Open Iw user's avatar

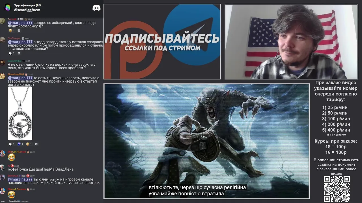pos(3,167)
